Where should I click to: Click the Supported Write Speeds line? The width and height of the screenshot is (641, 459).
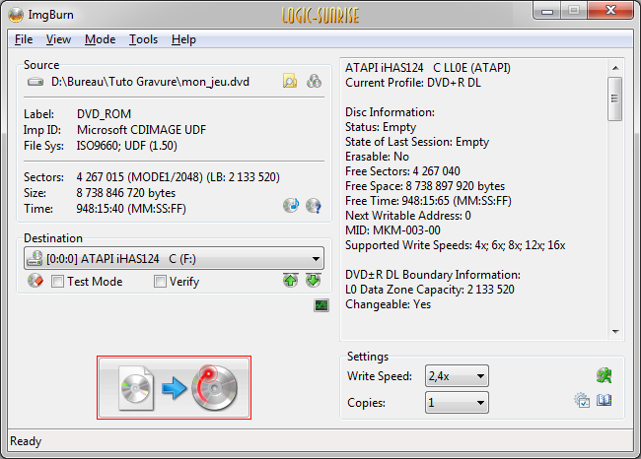pos(455,245)
